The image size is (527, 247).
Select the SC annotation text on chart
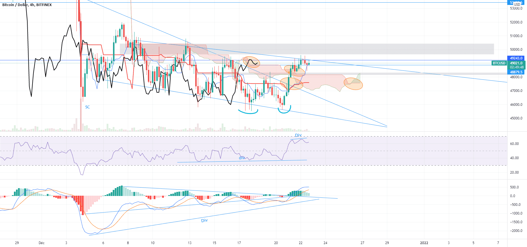[87, 107]
